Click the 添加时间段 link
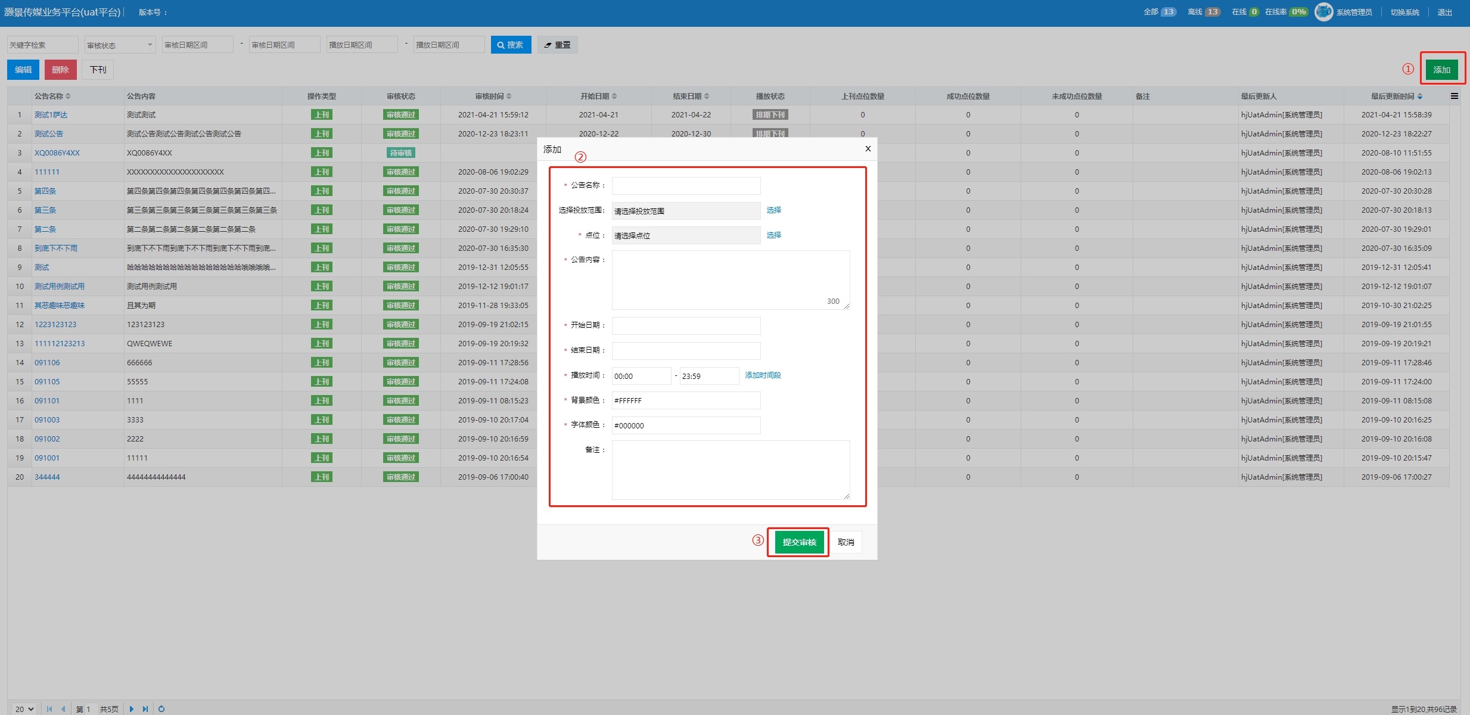The image size is (1470, 715). 763,375
